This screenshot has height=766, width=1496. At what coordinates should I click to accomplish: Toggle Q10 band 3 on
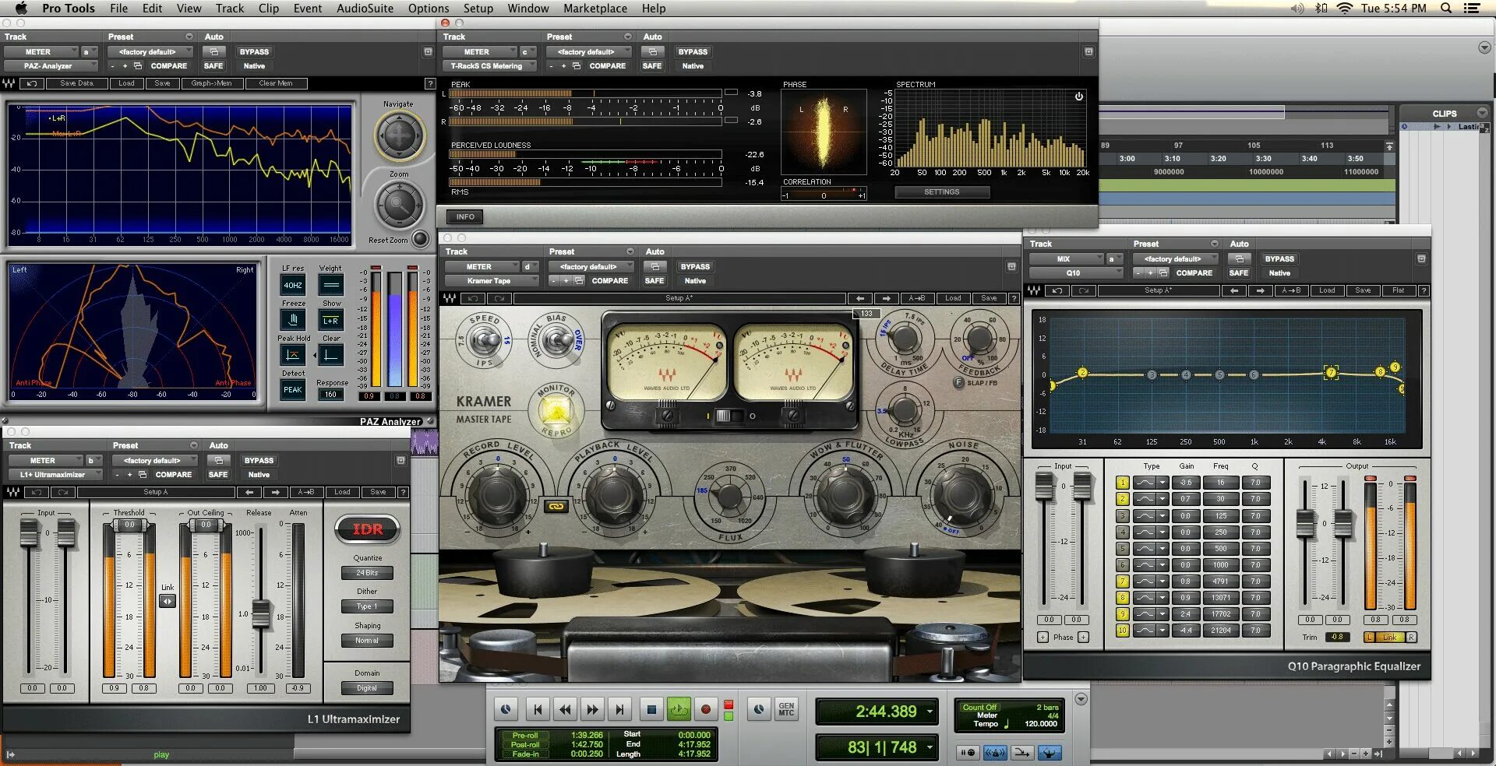coord(1122,515)
